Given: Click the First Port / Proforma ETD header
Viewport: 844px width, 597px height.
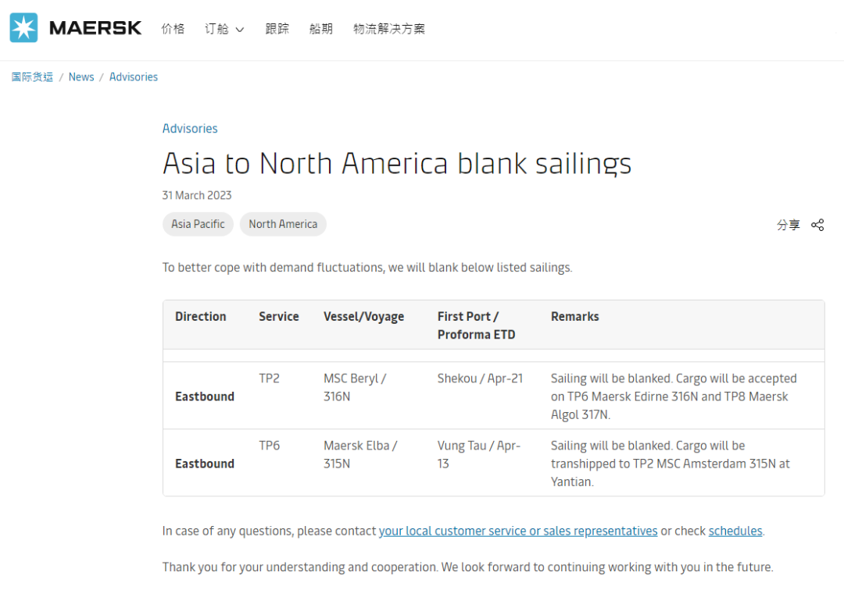Looking at the screenshot, I should pos(477,325).
